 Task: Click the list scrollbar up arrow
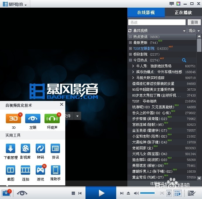[199, 36]
